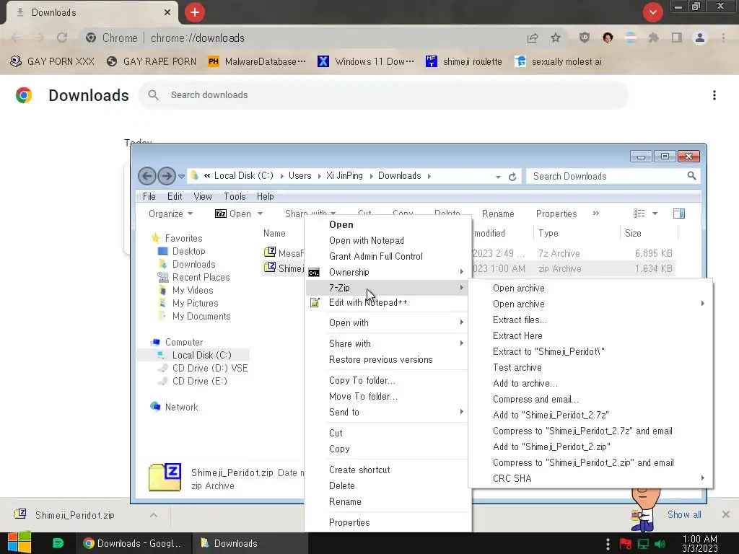Click the Search Downloads box in Explorer
The image size is (739, 554).
(613, 176)
